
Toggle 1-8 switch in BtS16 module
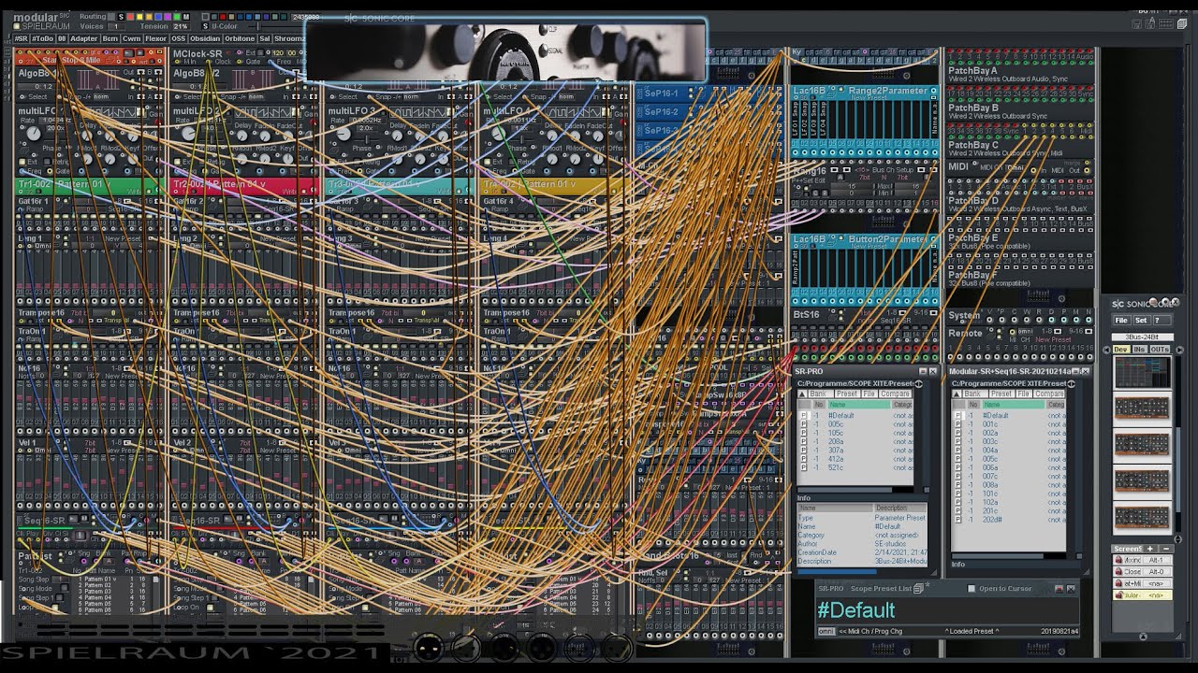[x=902, y=312]
